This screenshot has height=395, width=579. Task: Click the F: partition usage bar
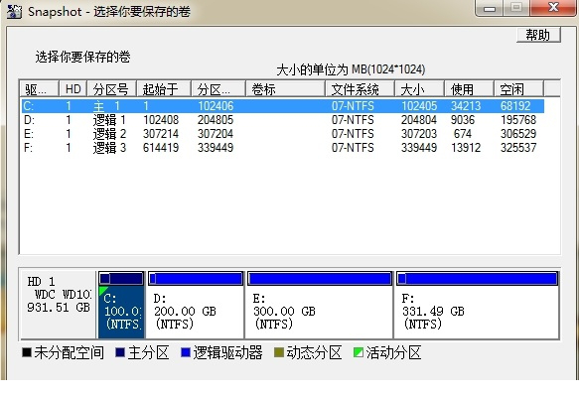point(477,278)
